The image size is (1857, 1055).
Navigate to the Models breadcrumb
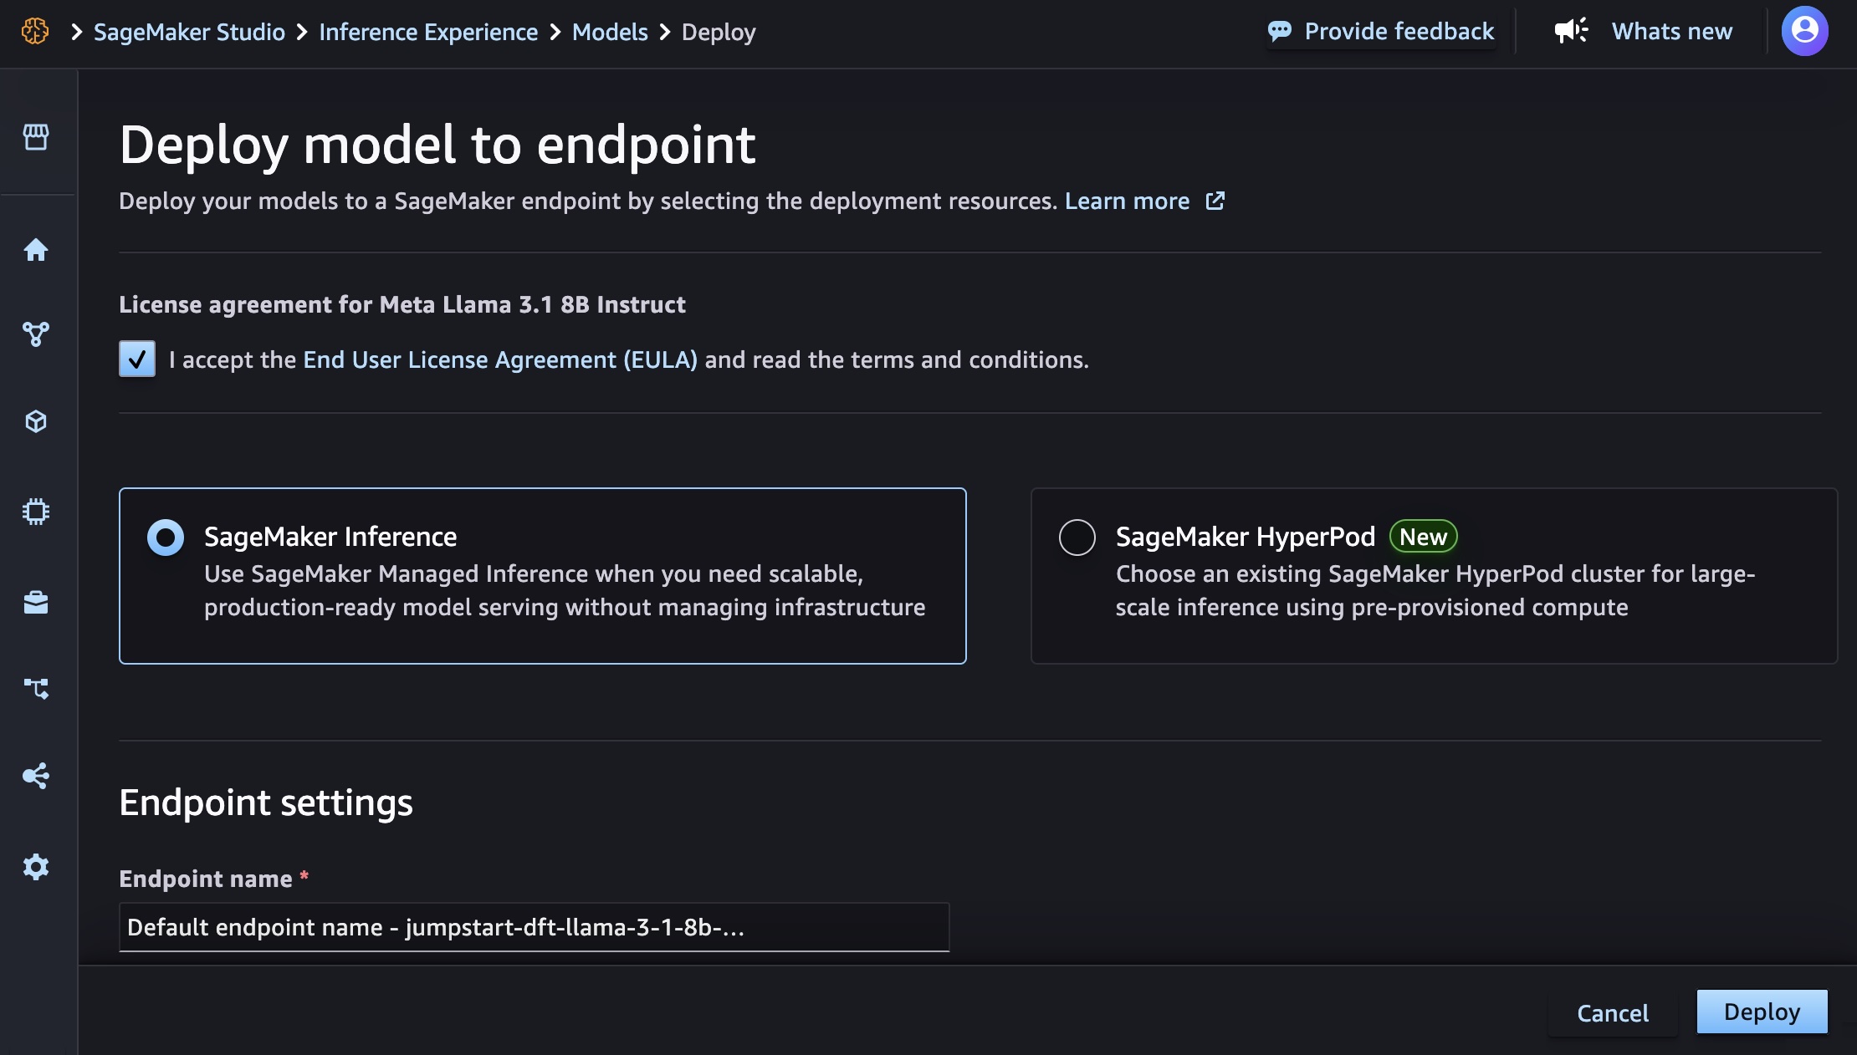click(x=610, y=32)
